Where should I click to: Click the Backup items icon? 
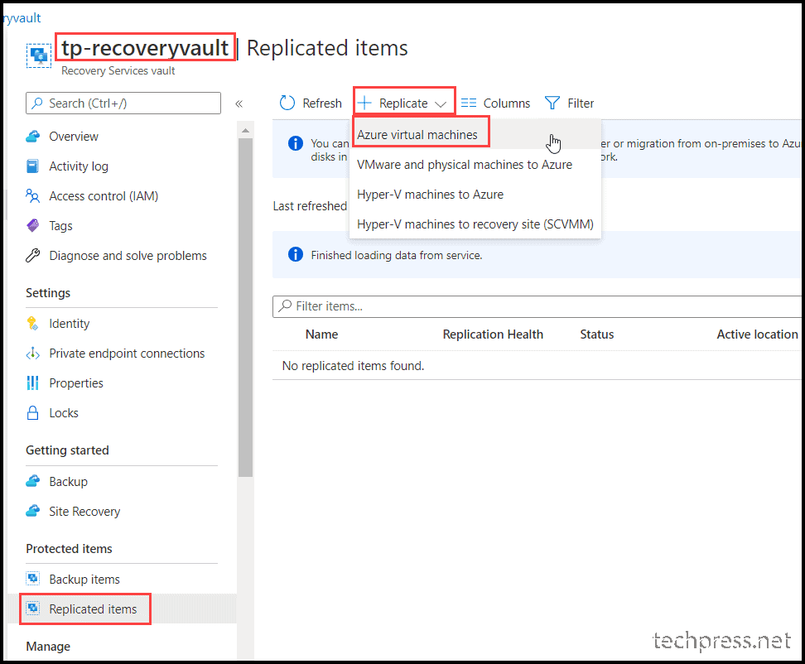(x=33, y=579)
